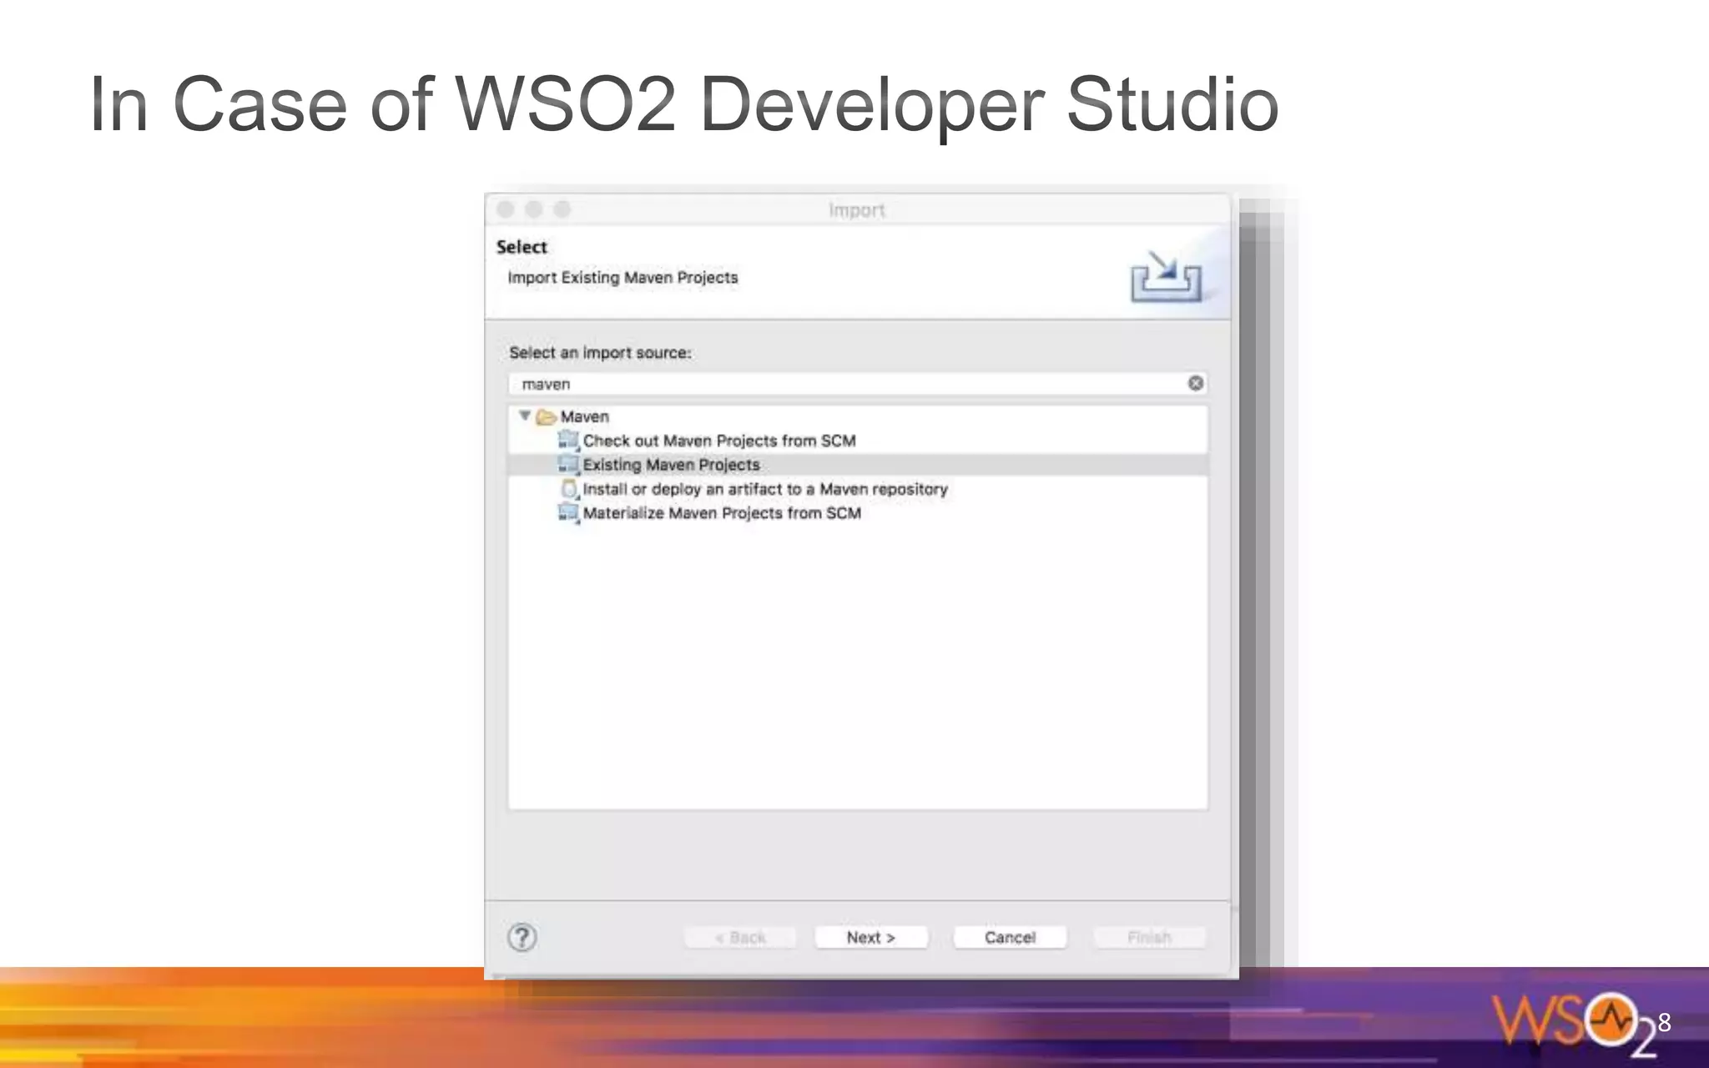This screenshot has width=1709, height=1068.
Task: Select Existing Maven Projects entry
Action: tap(671, 465)
